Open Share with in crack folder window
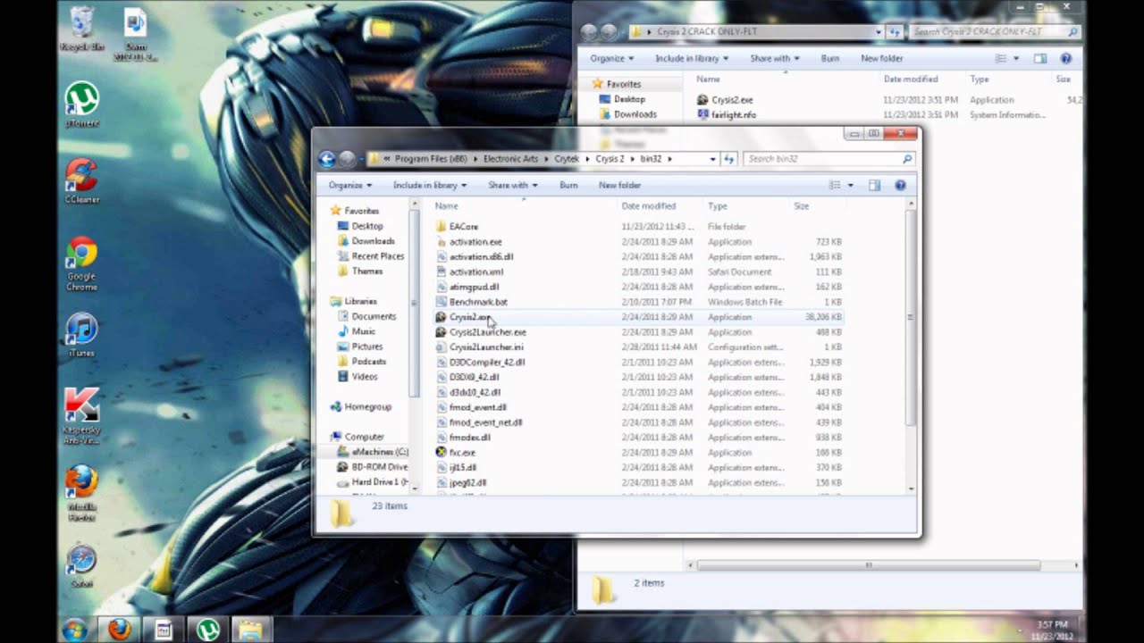The width and height of the screenshot is (1144, 643). [x=775, y=58]
